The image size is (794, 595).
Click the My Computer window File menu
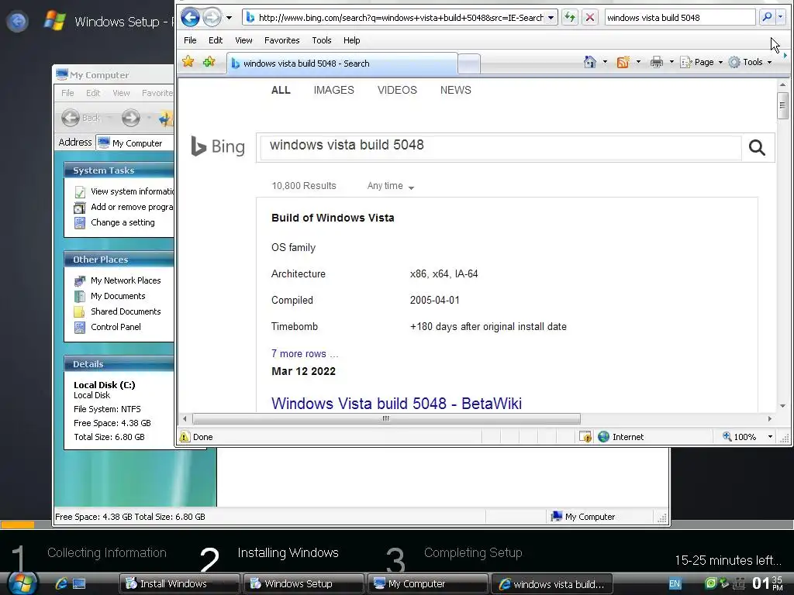click(x=67, y=93)
